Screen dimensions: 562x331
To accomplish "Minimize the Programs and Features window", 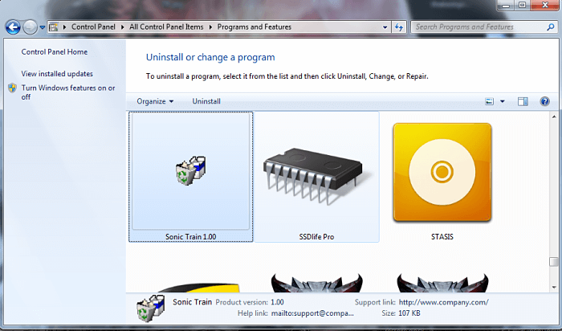I will click(506, 5).
